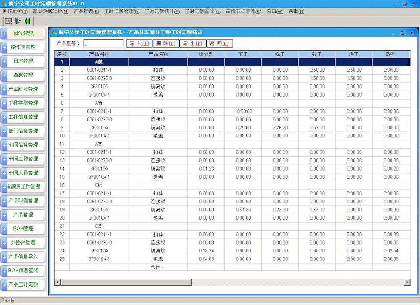Click 10:00:00 车工 cell in row 7

243,111
